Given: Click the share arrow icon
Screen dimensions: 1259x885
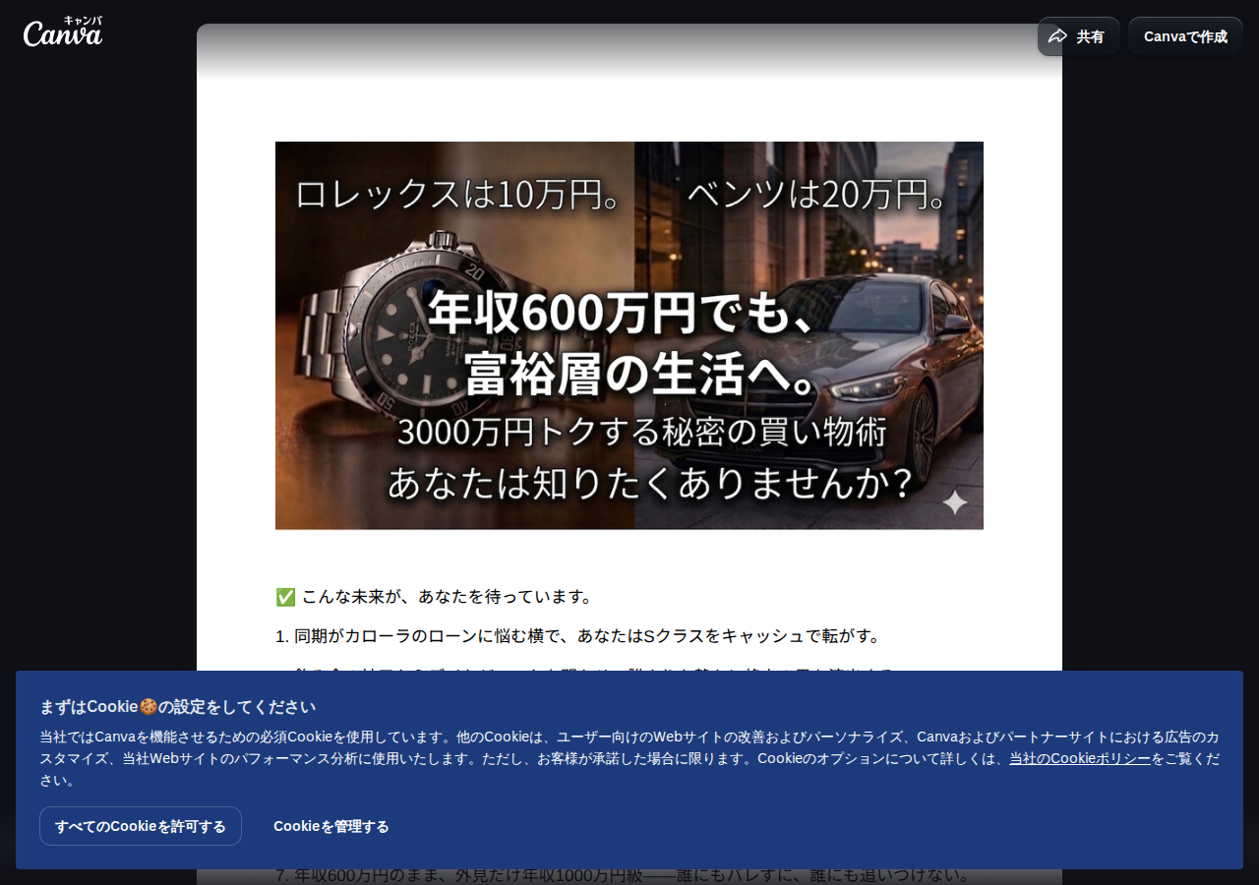Looking at the screenshot, I should pyautogui.click(x=1057, y=36).
